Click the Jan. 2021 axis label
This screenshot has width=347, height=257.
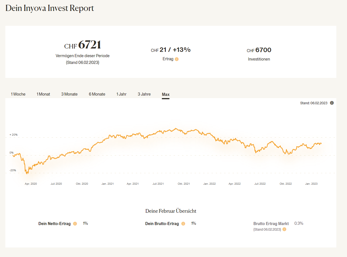(107, 184)
